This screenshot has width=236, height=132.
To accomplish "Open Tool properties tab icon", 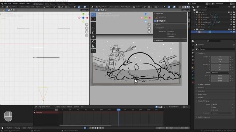I will 192,45.
